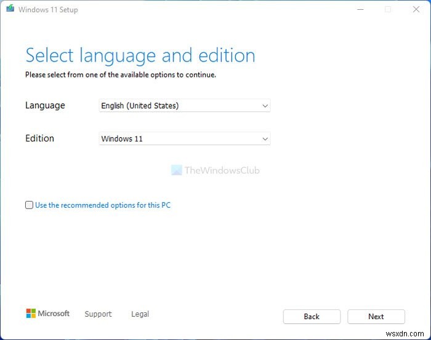The width and height of the screenshot is (431, 340).
Task: Open the Legal link
Action: click(140, 314)
